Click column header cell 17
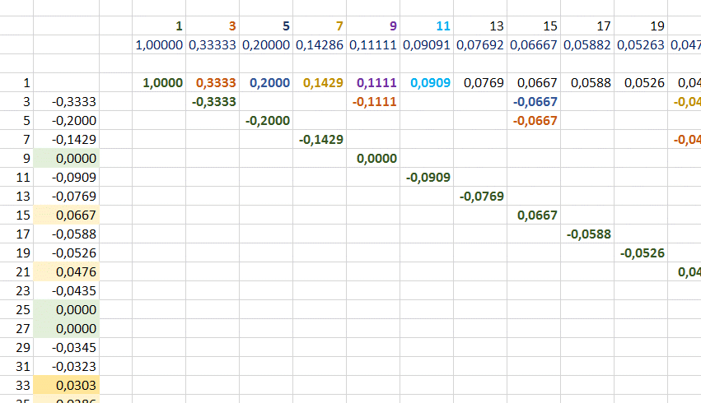 587,25
